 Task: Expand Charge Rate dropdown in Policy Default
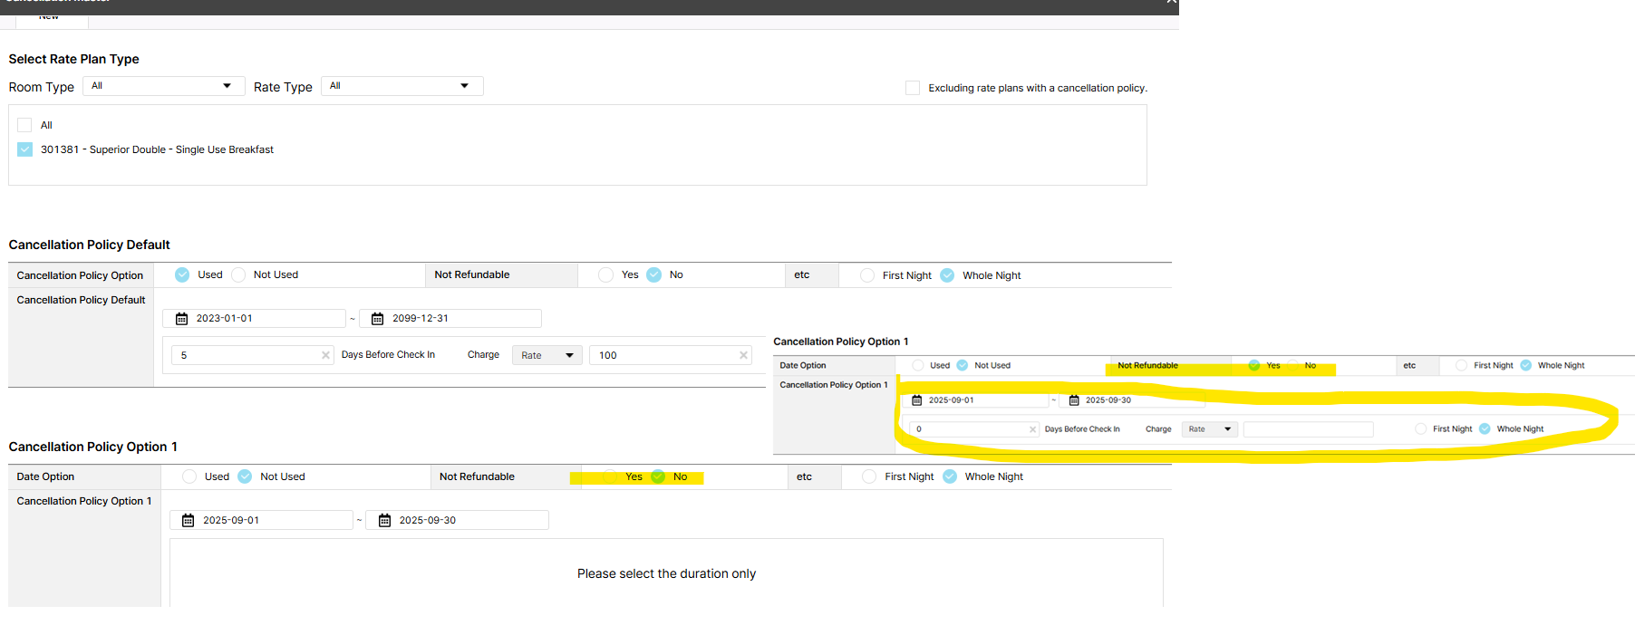[547, 355]
